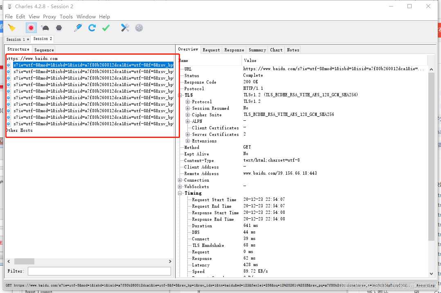Select the highlighted first baidu request row
The image size is (441, 293).
pyautogui.click(x=93, y=65)
